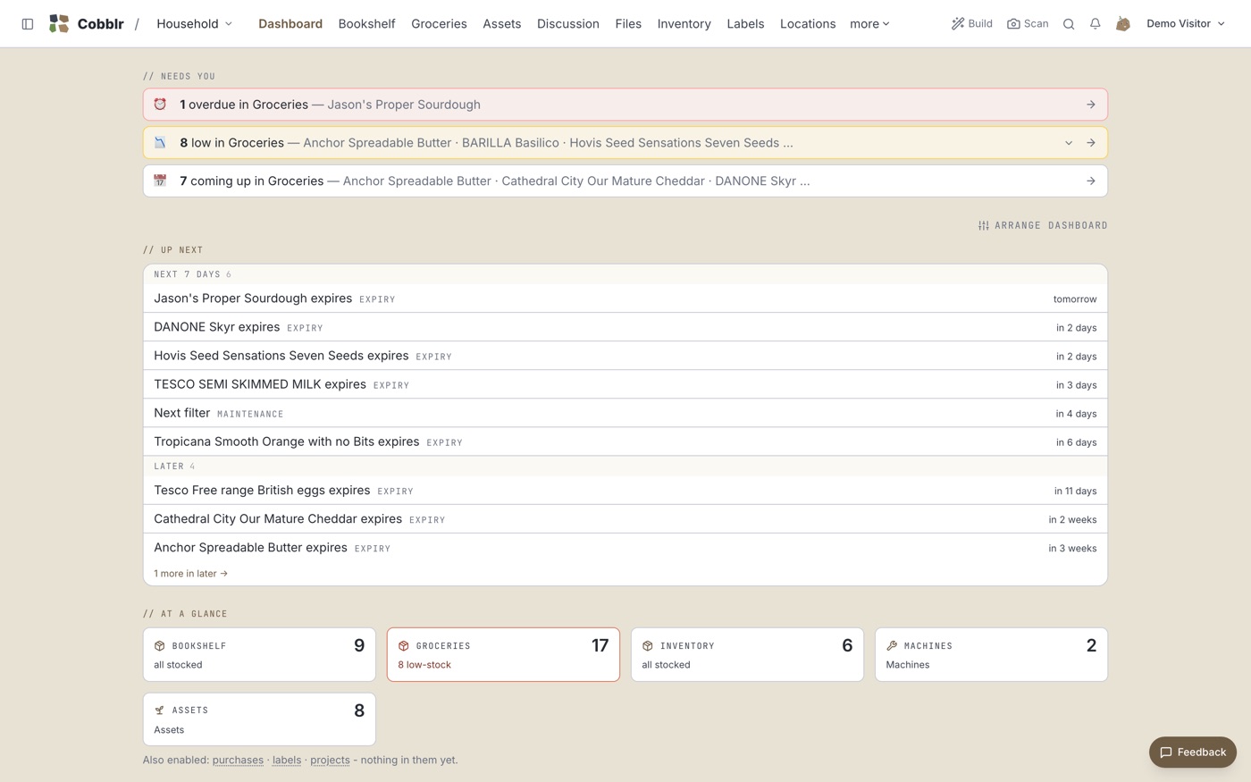Open the Labels tab
The height and width of the screenshot is (782, 1251).
(x=745, y=24)
